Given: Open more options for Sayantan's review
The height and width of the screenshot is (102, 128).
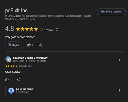Looking at the screenshot, I should (119, 59).
